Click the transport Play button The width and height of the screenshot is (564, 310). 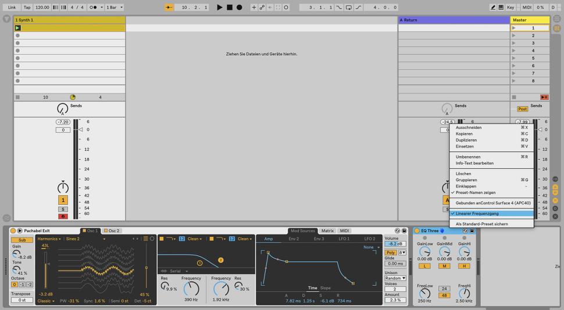point(219,8)
